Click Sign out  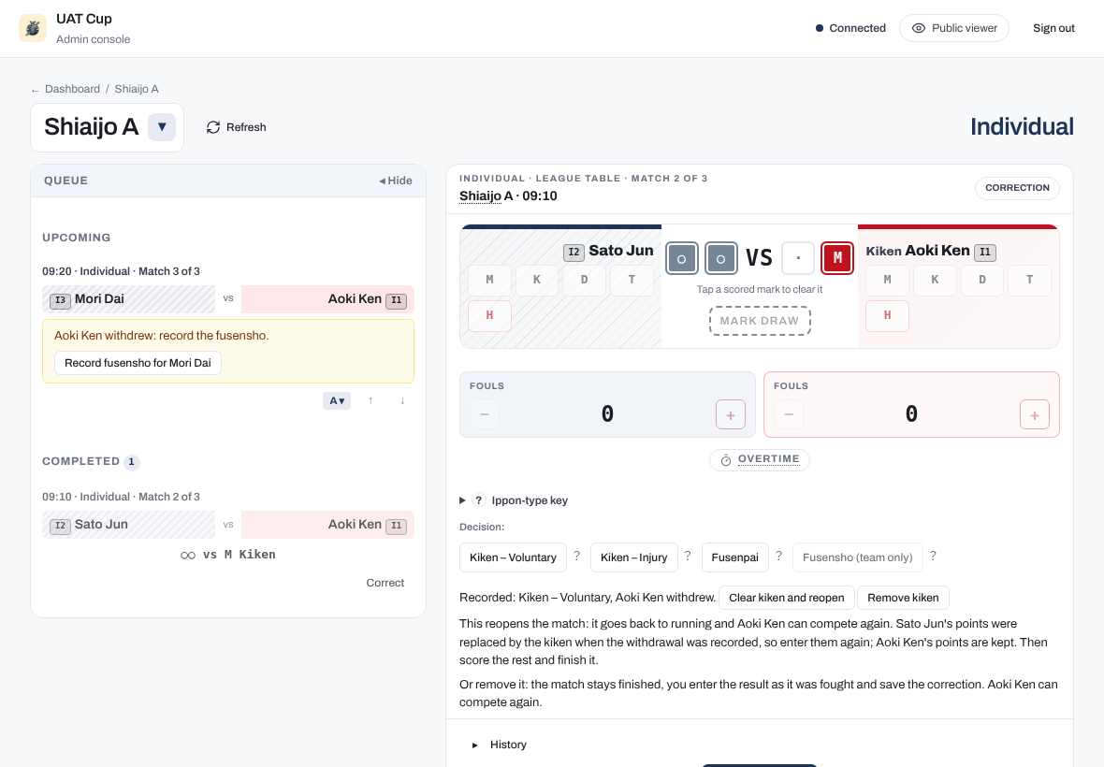click(x=1053, y=28)
